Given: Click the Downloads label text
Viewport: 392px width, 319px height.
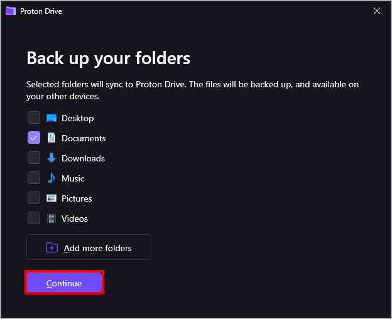Looking at the screenshot, I should (83, 158).
